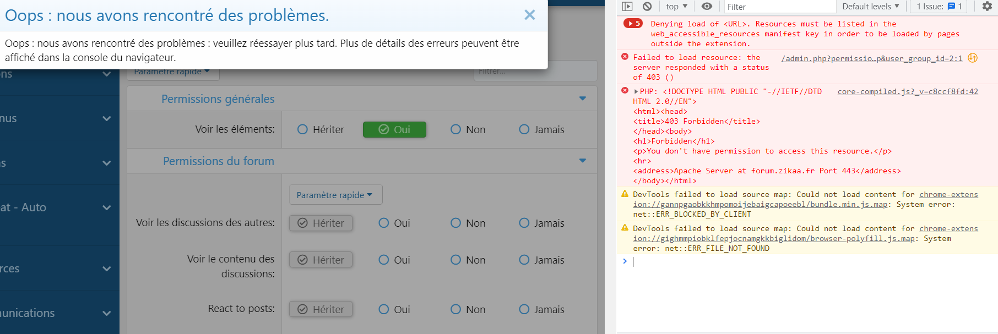Open the core-compiled.js source link
This screenshot has height=334, width=998.
pyautogui.click(x=907, y=92)
